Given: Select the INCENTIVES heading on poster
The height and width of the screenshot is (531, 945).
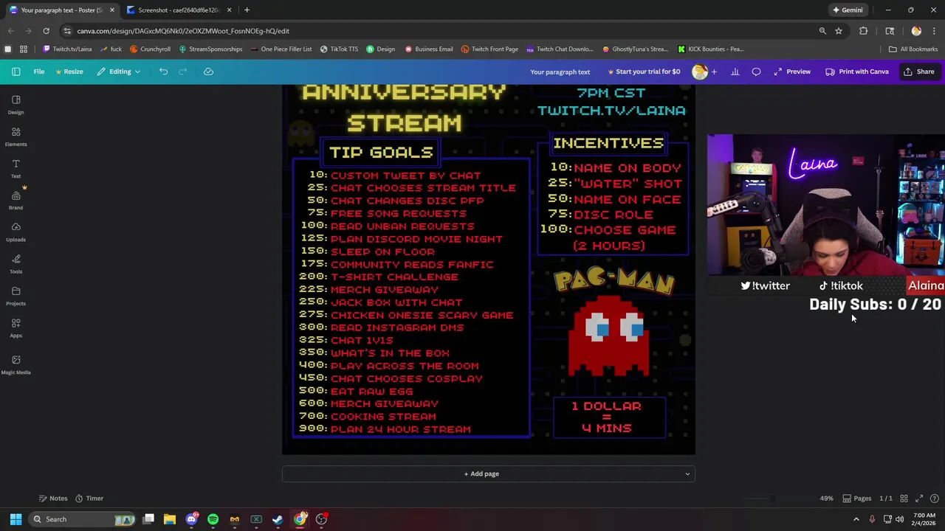Looking at the screenshot, I should (x=608, y=143).
